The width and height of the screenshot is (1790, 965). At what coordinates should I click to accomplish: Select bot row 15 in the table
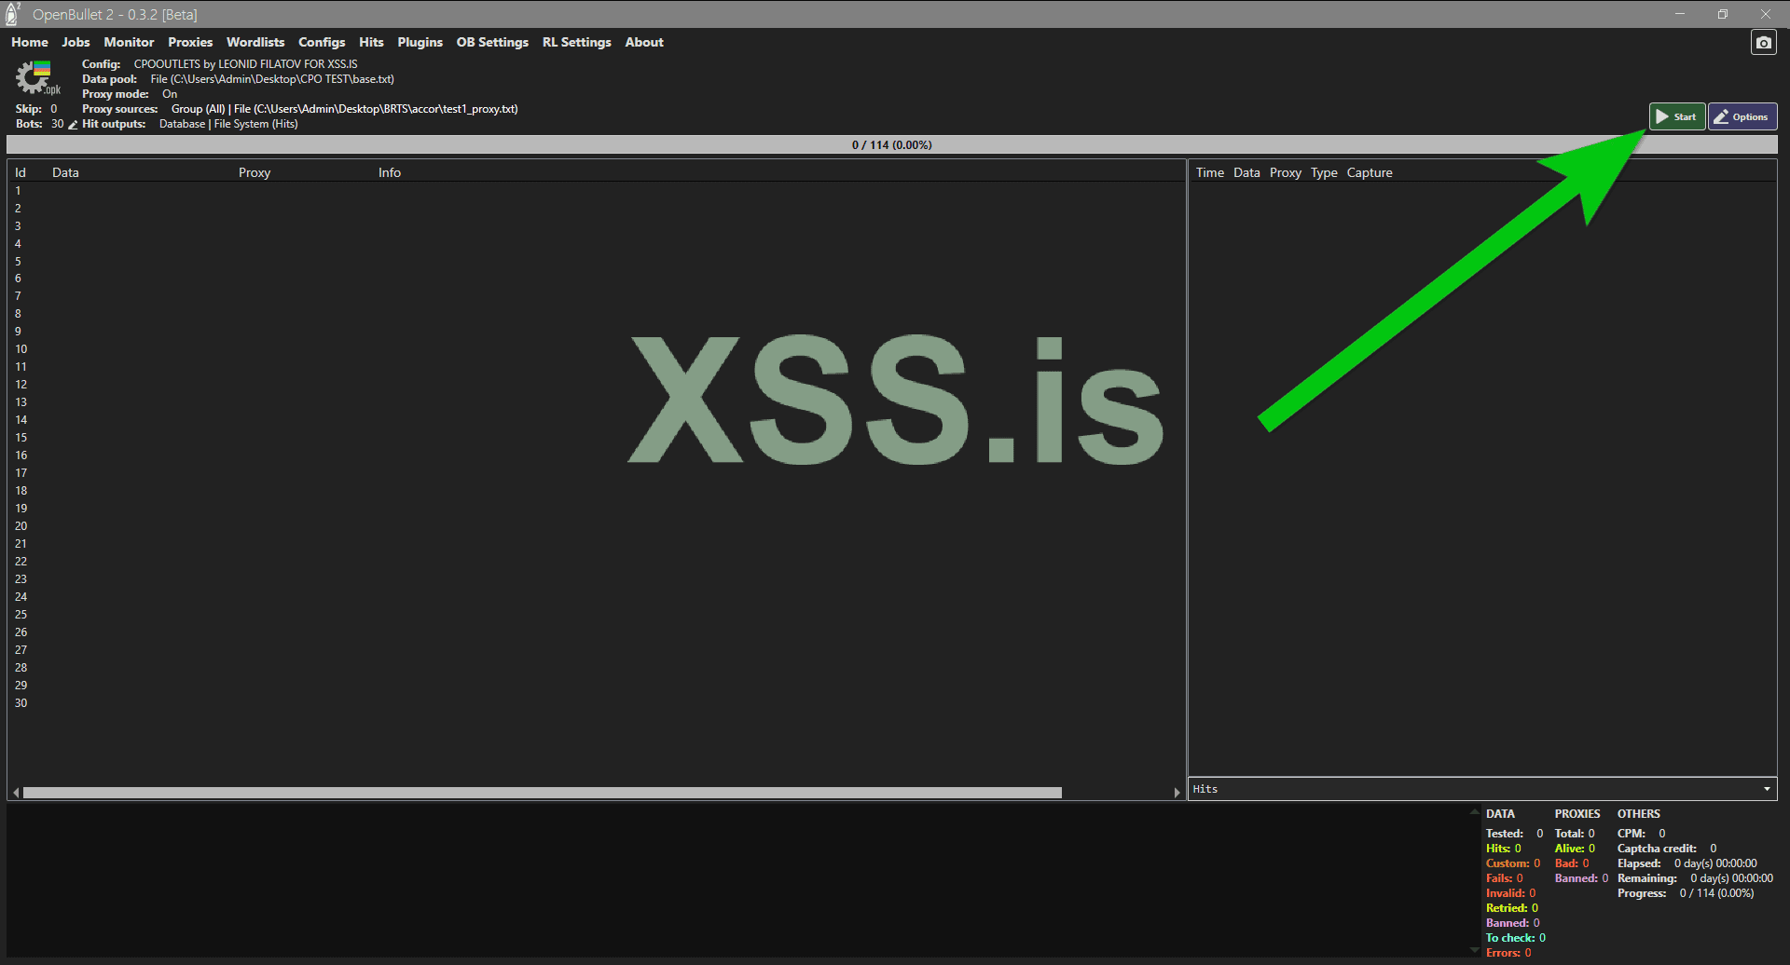[597, 438]
